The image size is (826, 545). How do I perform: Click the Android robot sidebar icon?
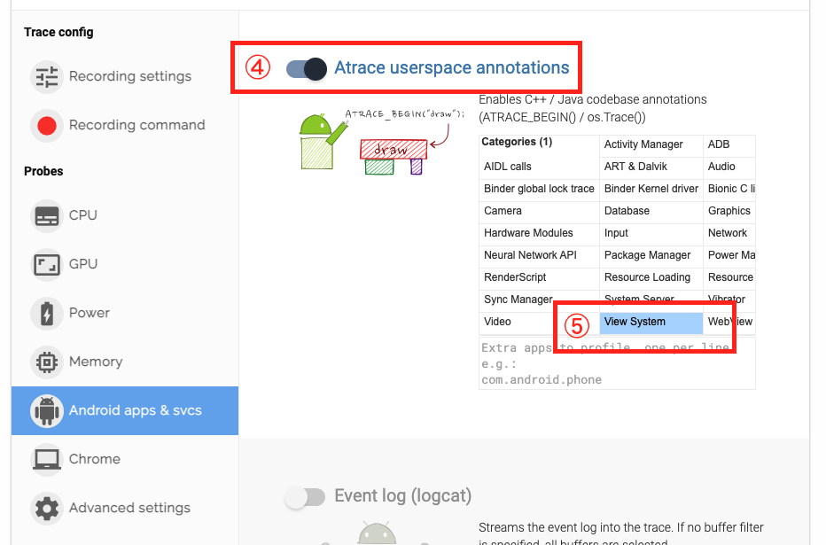click(x=47, y=410)
